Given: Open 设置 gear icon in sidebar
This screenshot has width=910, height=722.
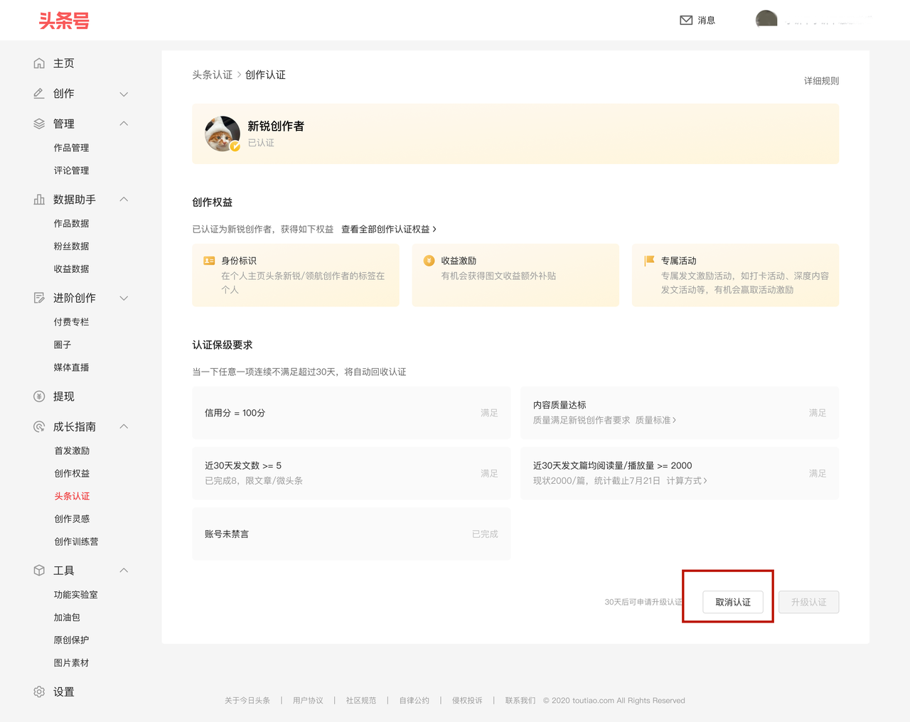Looking at the screenshot, I should click(39, 692).
